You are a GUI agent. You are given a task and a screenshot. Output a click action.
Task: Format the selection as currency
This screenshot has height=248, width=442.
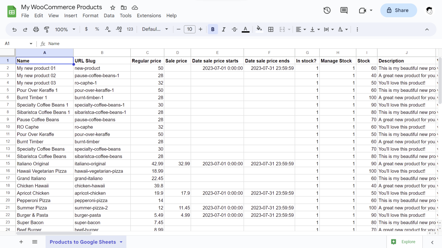86,29
